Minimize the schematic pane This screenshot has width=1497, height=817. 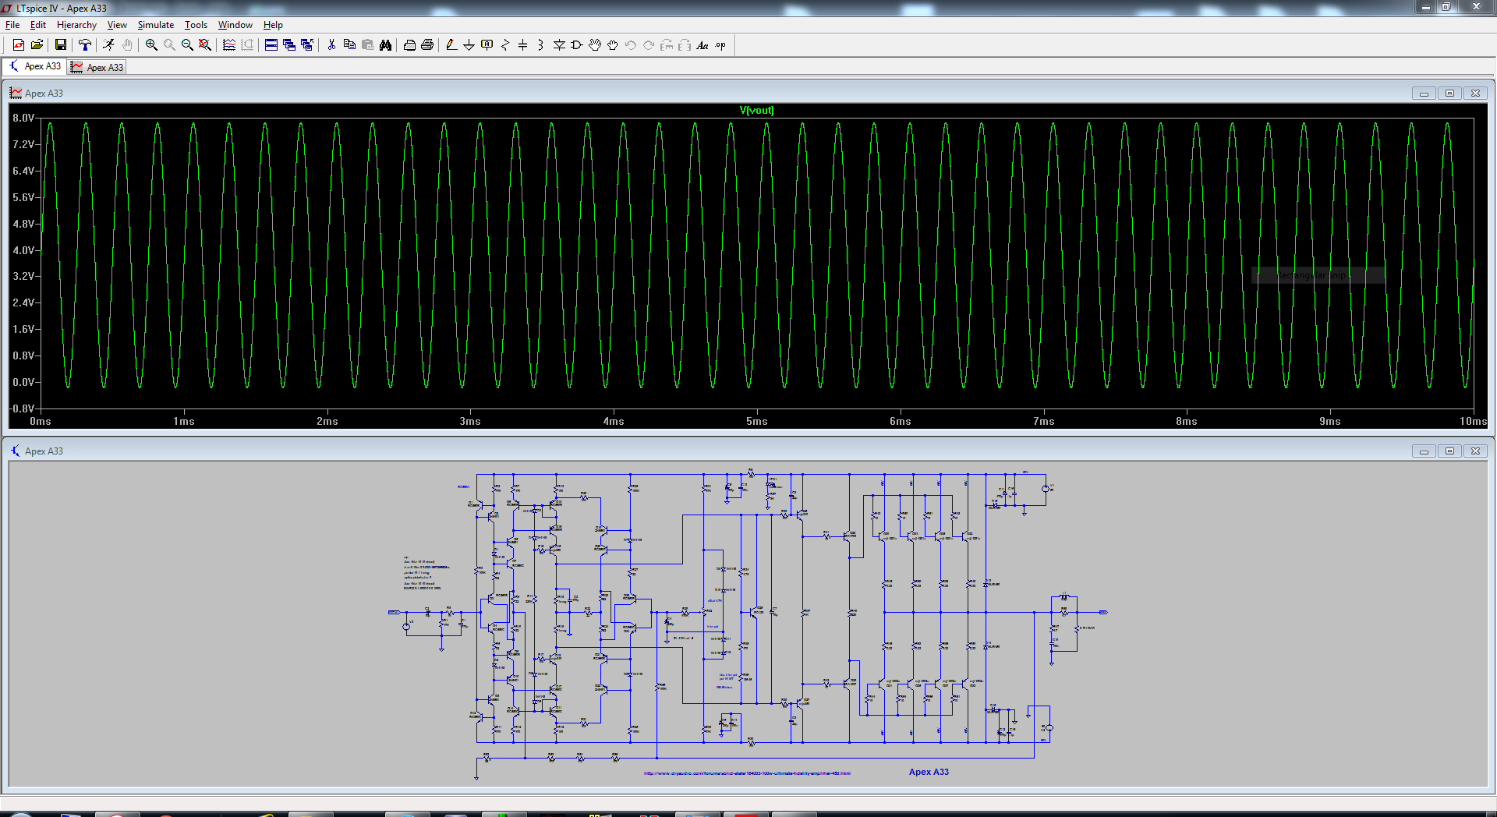pos(1424,451)
